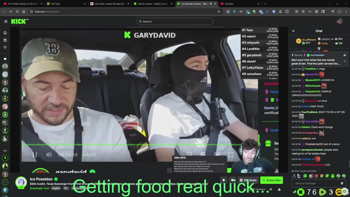
Task: Open the browser history clock icon
Action: coord(297,11)
